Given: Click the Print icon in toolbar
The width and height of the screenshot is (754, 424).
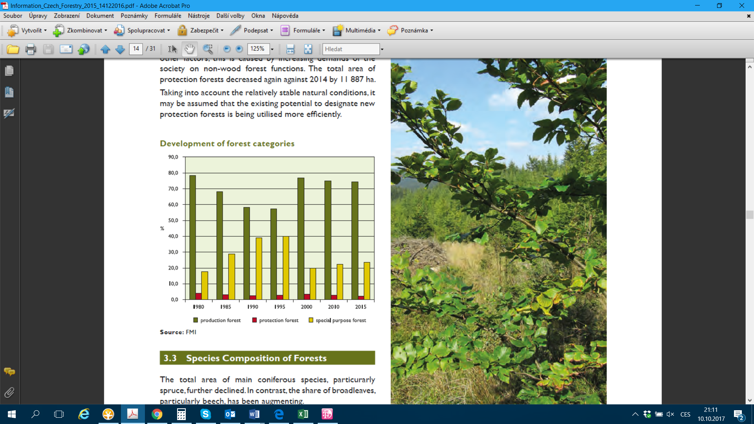Looking at the screenshot, I should 31,49.
